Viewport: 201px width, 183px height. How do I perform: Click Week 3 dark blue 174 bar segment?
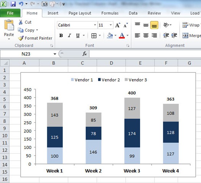[132, 133]
